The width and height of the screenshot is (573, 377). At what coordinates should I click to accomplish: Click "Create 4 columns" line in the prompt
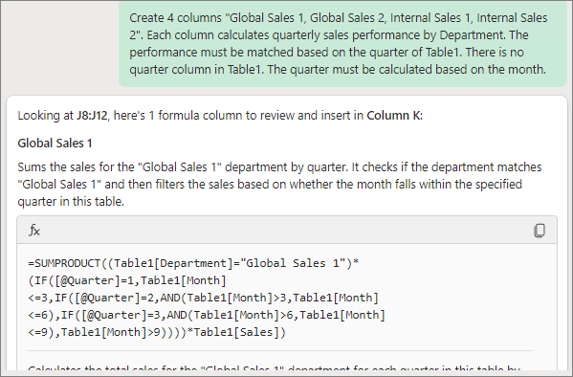tap(339, 18)
